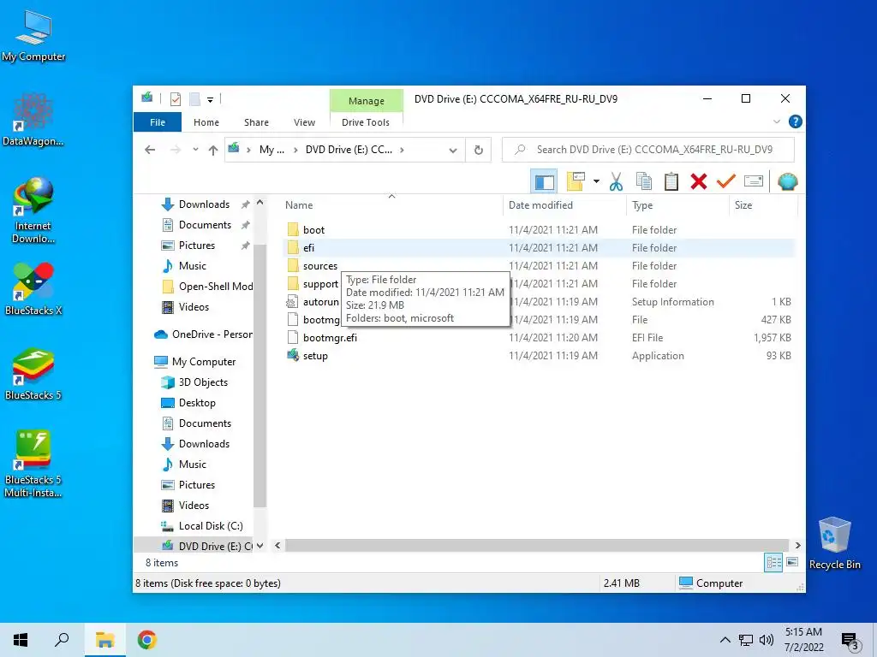The width and height of the screenshot is (877, 657).
Task: Open Customize Quick Access Toolbar dropdown
Action: (211, 100)
